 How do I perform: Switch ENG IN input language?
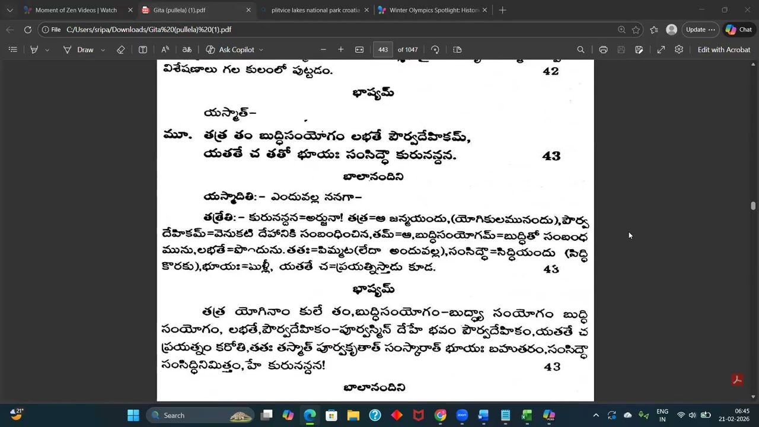pyautogui.click(x=662, y=415)
